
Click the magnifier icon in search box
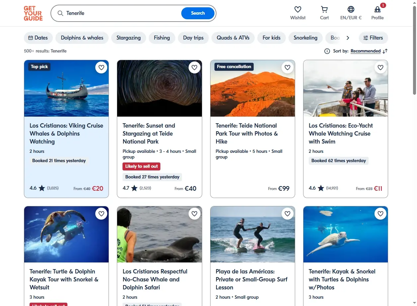tap(60, 13)
